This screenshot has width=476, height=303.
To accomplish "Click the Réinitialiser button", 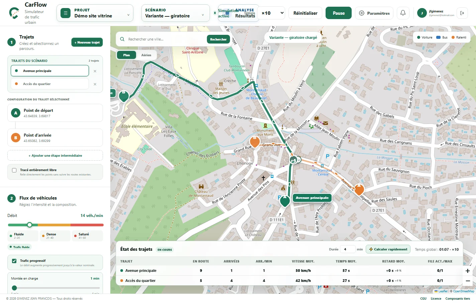I will click(x=306, y=13).
